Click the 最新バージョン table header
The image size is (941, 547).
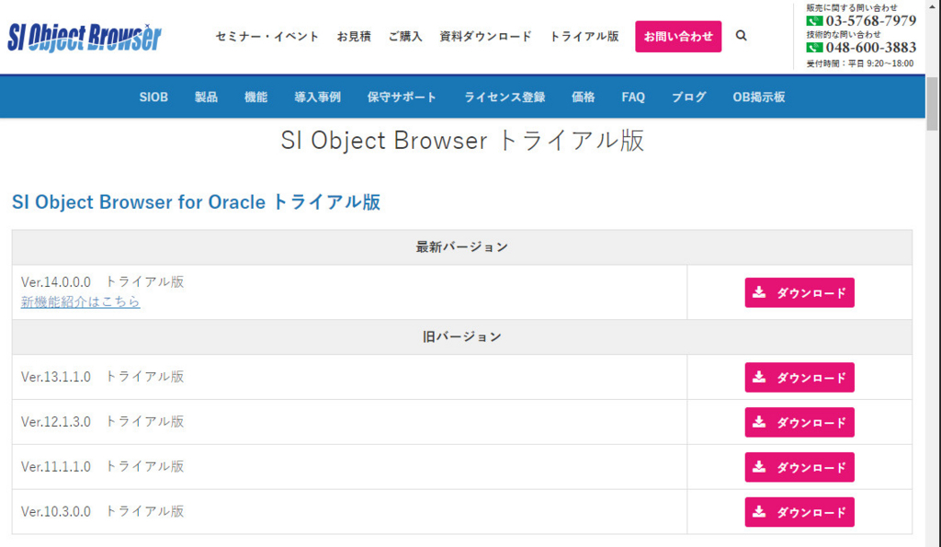(x=462, y=247)
